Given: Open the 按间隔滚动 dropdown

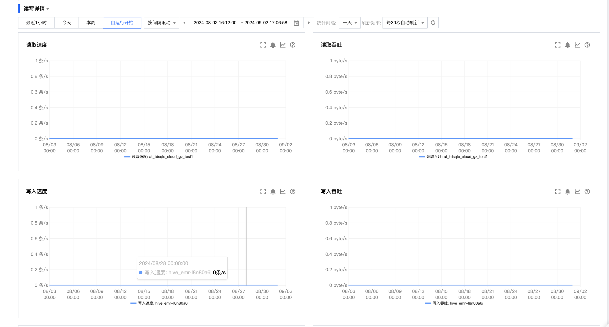Looking at the screenshot, I should coord(162,23).
